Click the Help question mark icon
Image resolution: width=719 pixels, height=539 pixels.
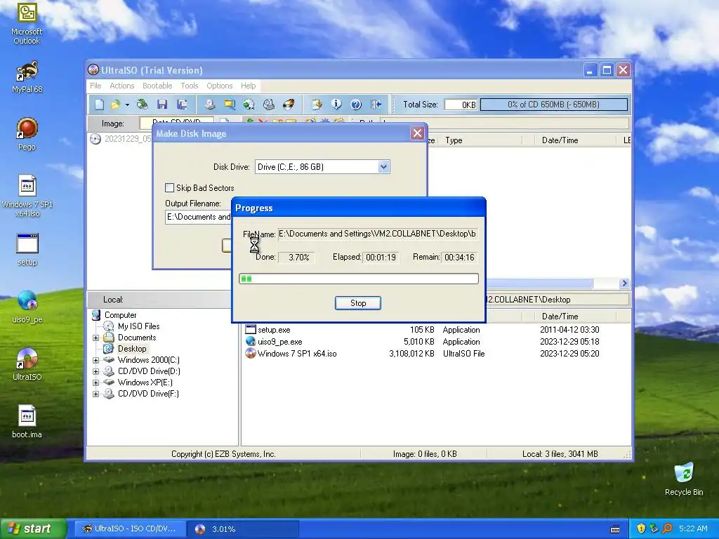click(356, 105)
